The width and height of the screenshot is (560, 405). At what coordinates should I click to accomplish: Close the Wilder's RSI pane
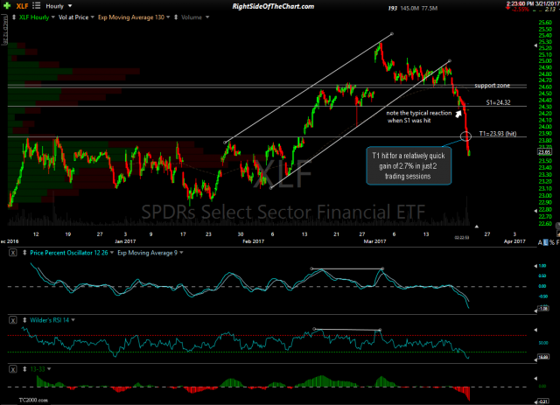pos(13,320)
